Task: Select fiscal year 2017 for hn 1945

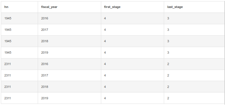Action: point(45,30)
